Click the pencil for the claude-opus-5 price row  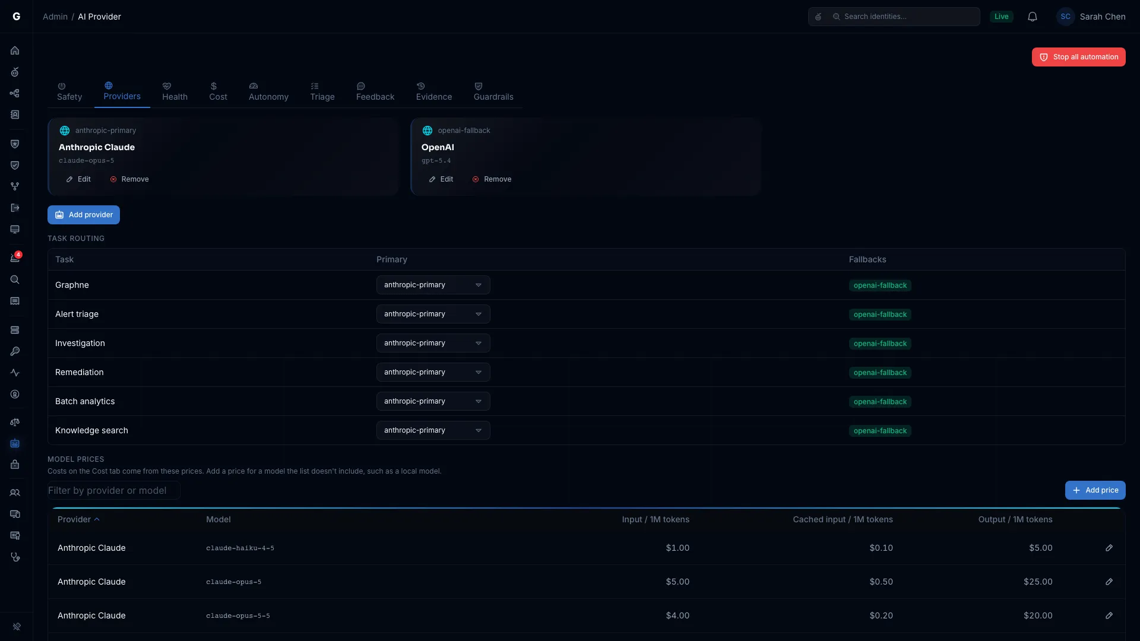1109,582
